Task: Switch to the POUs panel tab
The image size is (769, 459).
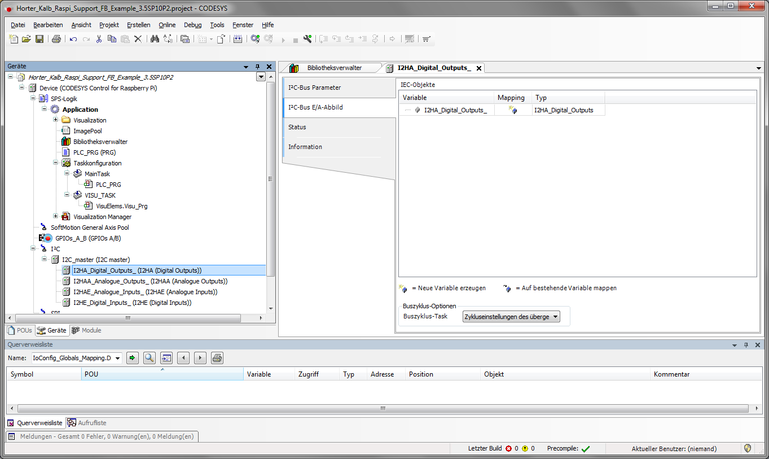Action: click(x=20, y=330)
